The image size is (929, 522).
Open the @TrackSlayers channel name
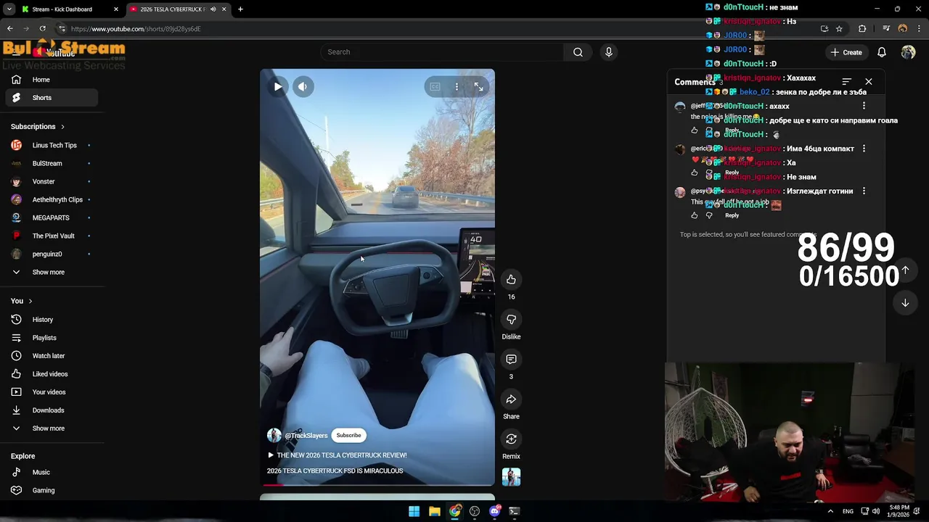coord(306,436)
